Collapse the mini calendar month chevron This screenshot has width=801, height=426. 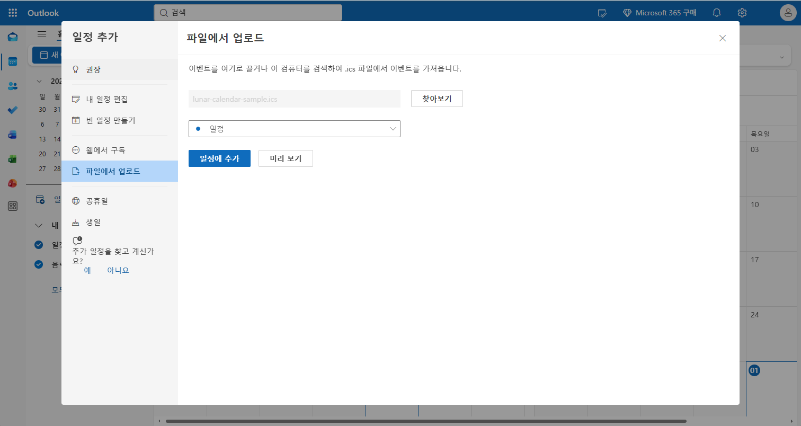(39, 81)
